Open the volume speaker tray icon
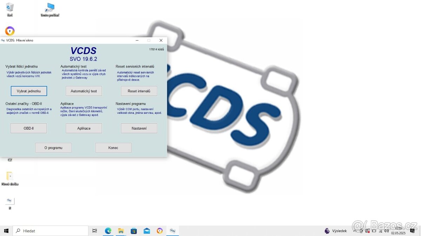The width and height of the screenshot is (421, 236). (386, 231)
